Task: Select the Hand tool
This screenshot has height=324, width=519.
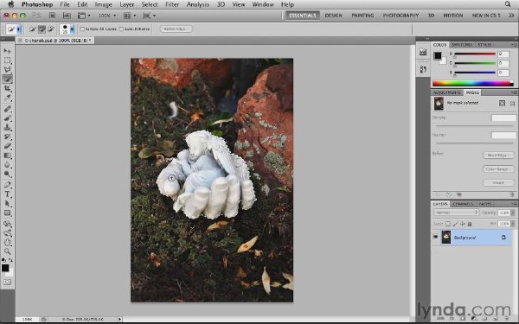Action: pos(7,242)
